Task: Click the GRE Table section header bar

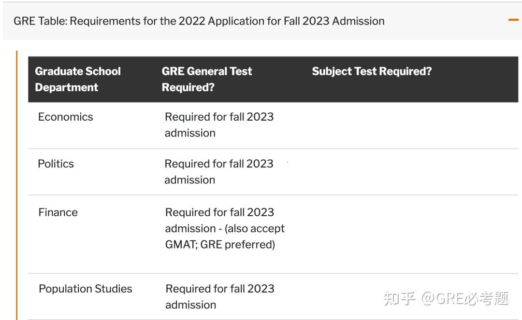Action: click(261, 21)
